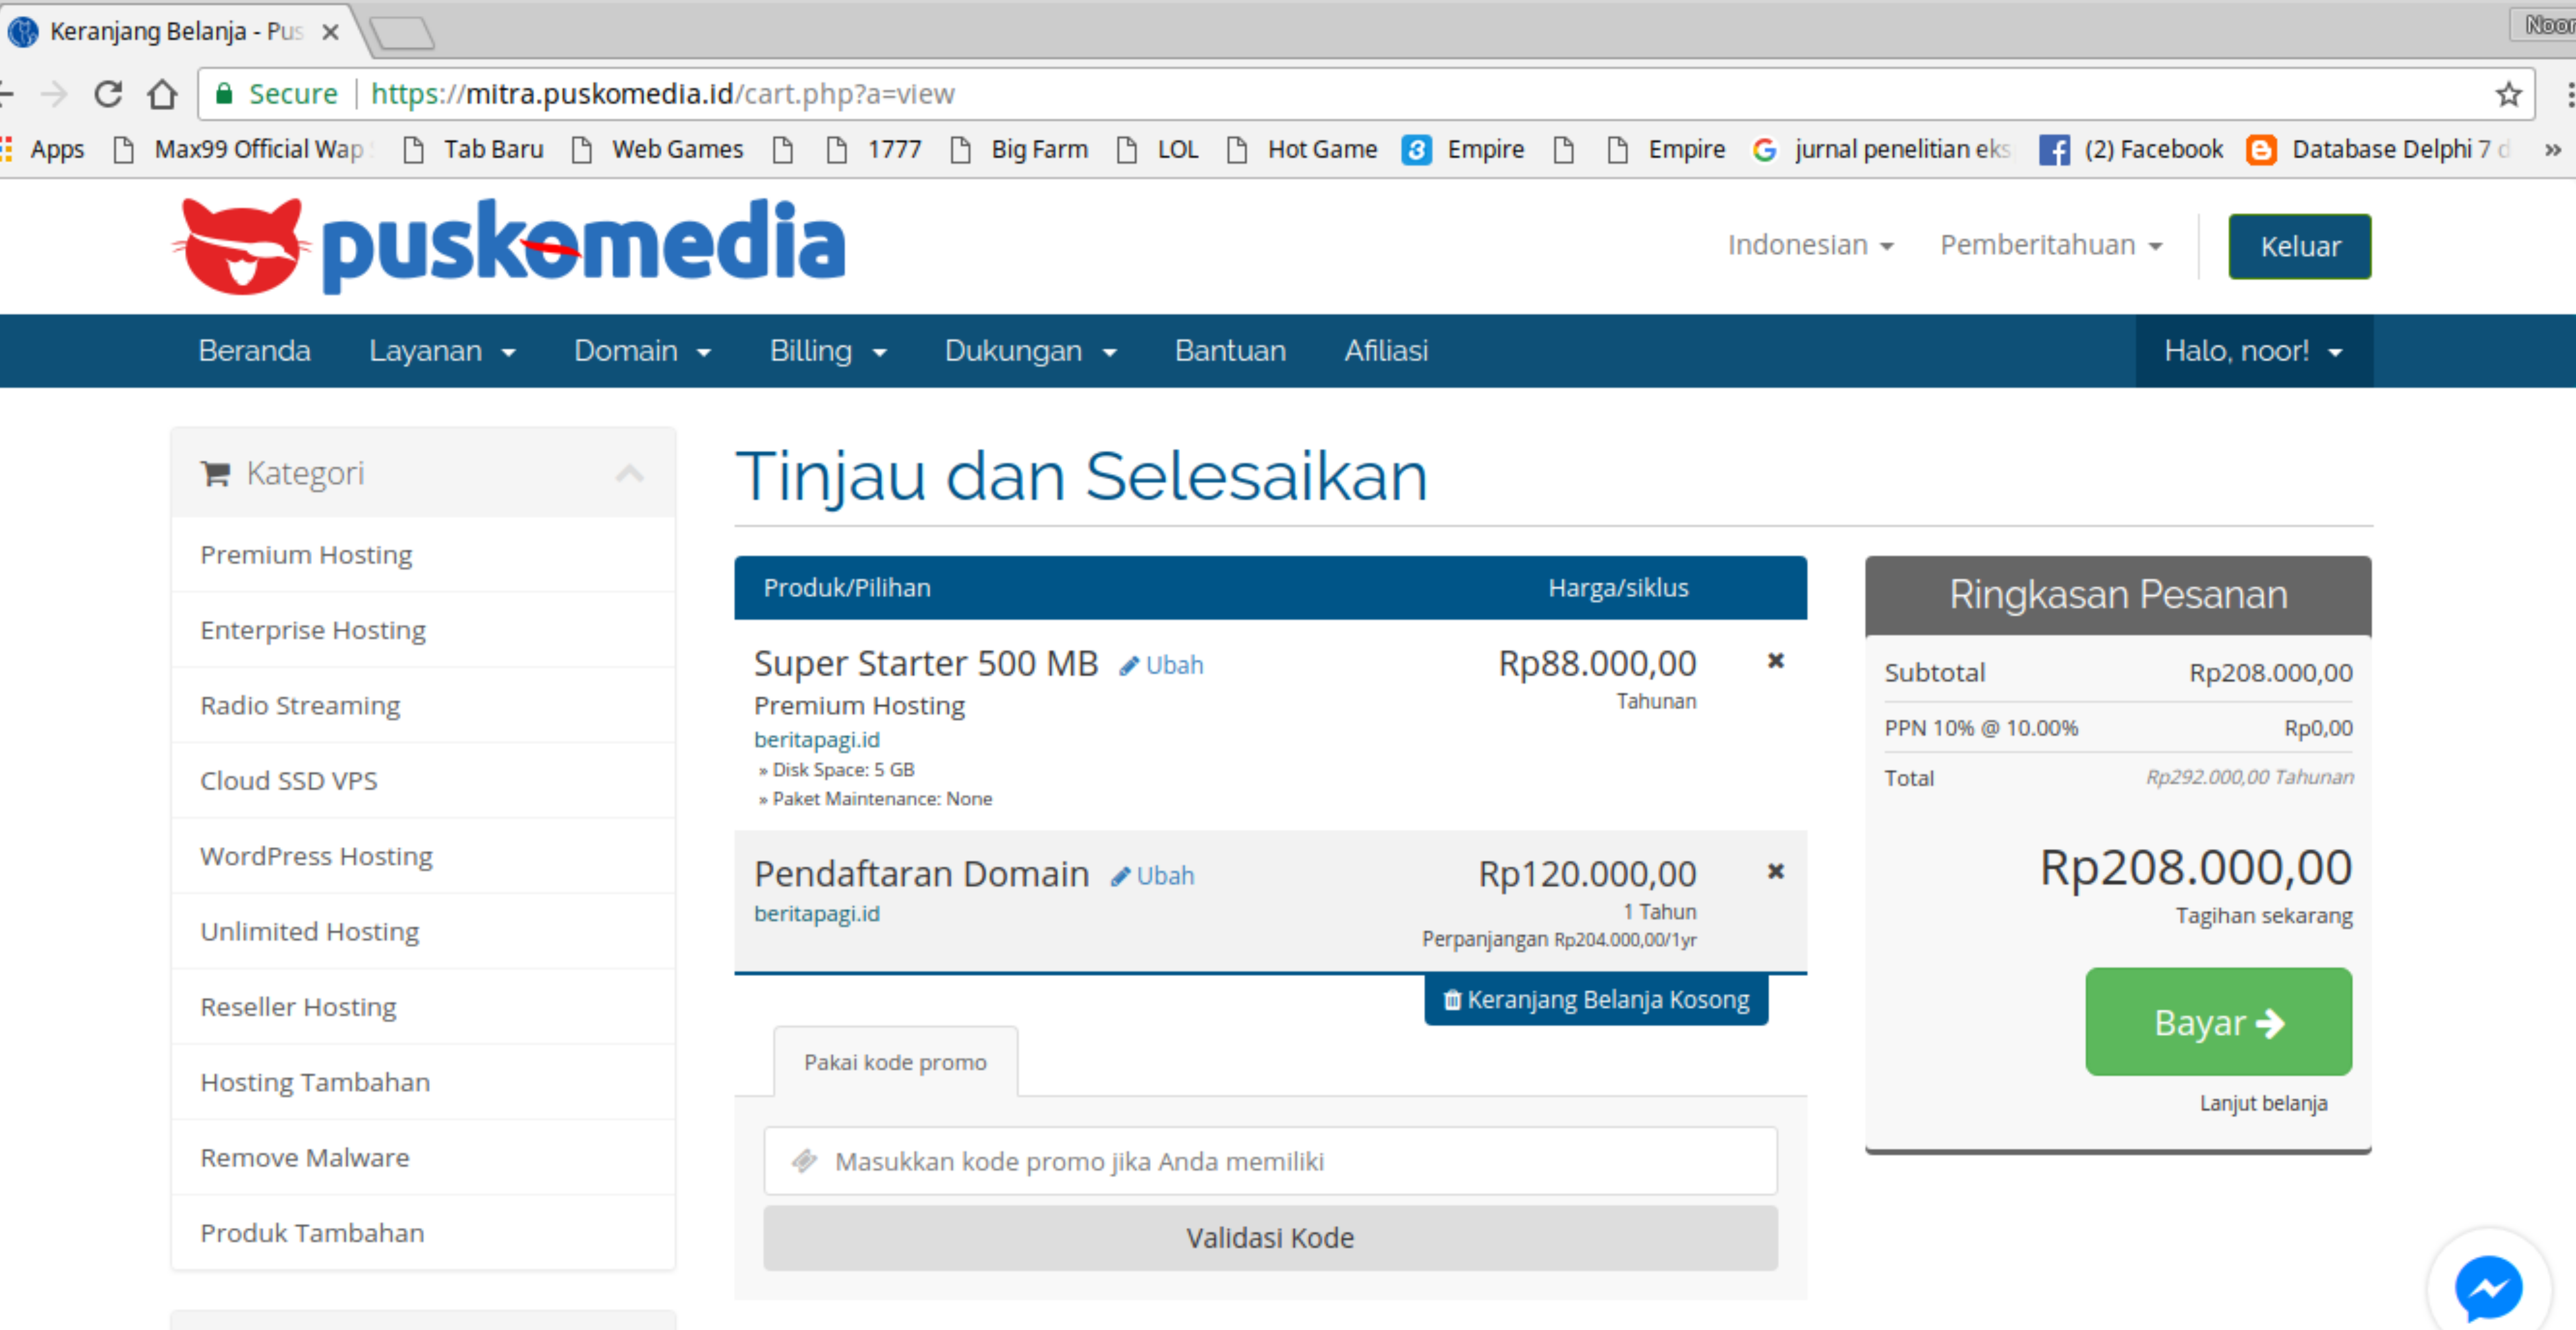Expand the Dukungan menu
Image resolution: width=2576 pixels, height=1330 pixels.
coord(1031,351)
